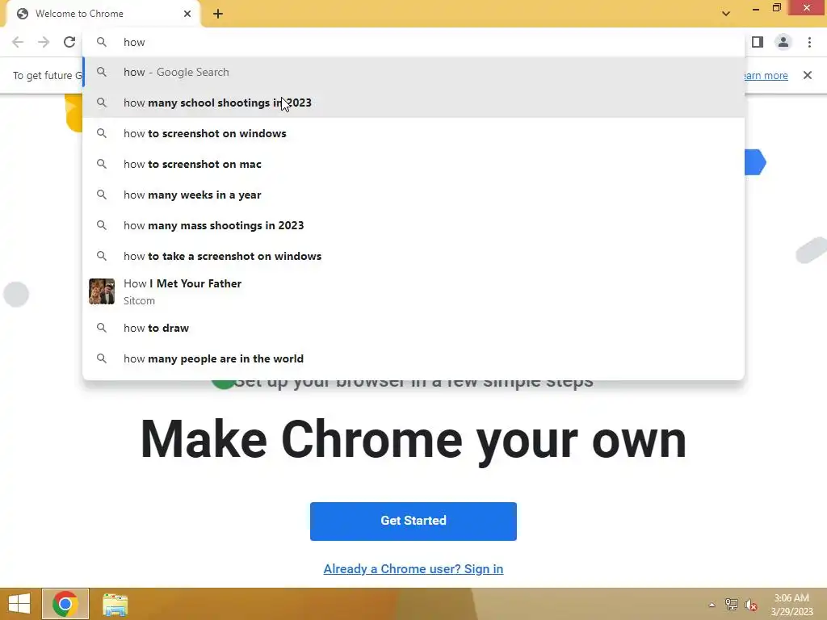The width and height of the screenshot is (827, 620).
Task: Open the profile avatar menu
Action: point(783,42)
